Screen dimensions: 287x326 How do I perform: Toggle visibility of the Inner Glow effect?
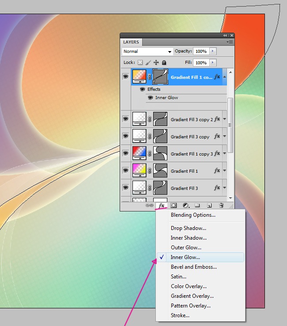[x=150, y=98]
